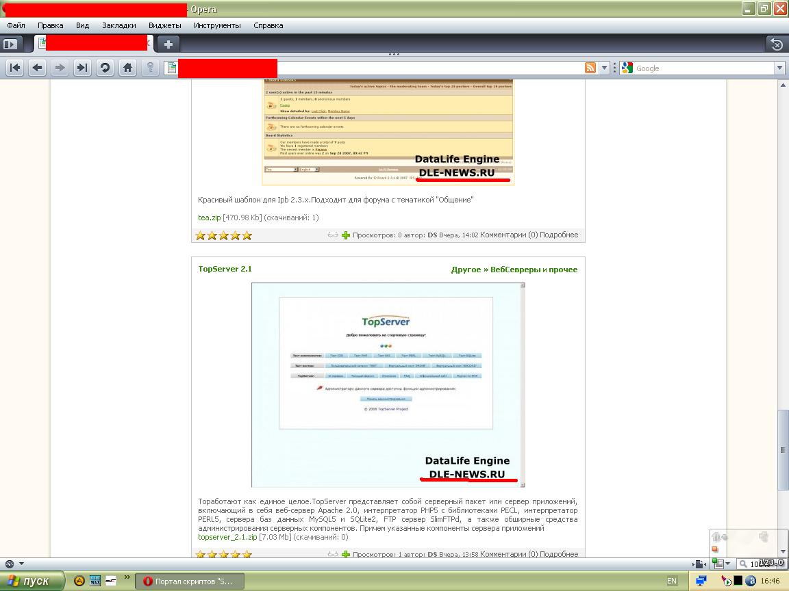
Task: Click the TopServer screenshot thumbnail
Action: 388,384
